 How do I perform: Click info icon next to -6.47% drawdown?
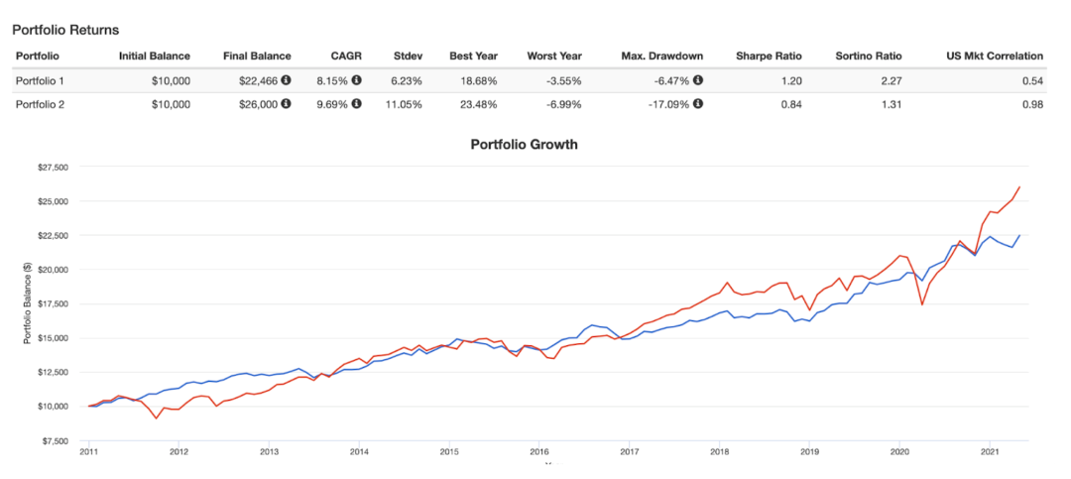point(698,80)
